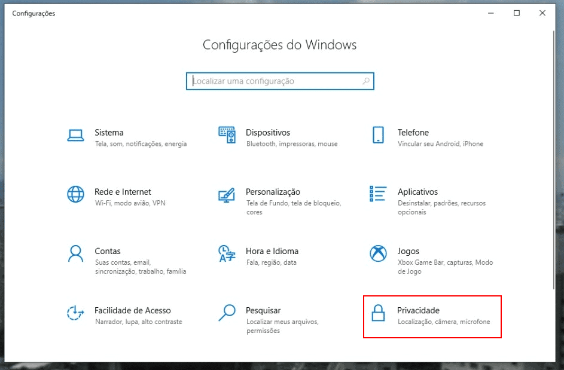Click 'Bluetooth, impressoras, mouse' text
The width and height of the screenshot is (564, 370).
tap(292, 144)
